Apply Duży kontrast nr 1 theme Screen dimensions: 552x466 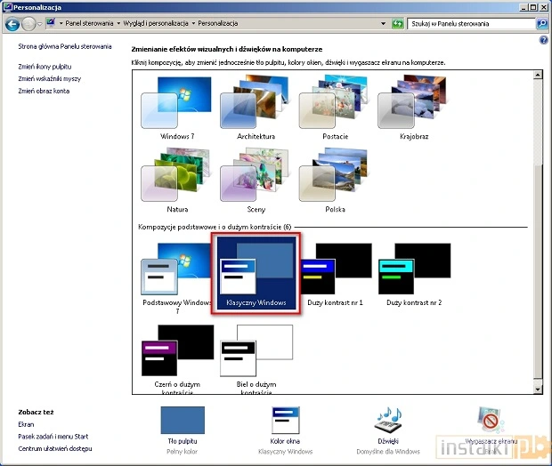point(335,274)
